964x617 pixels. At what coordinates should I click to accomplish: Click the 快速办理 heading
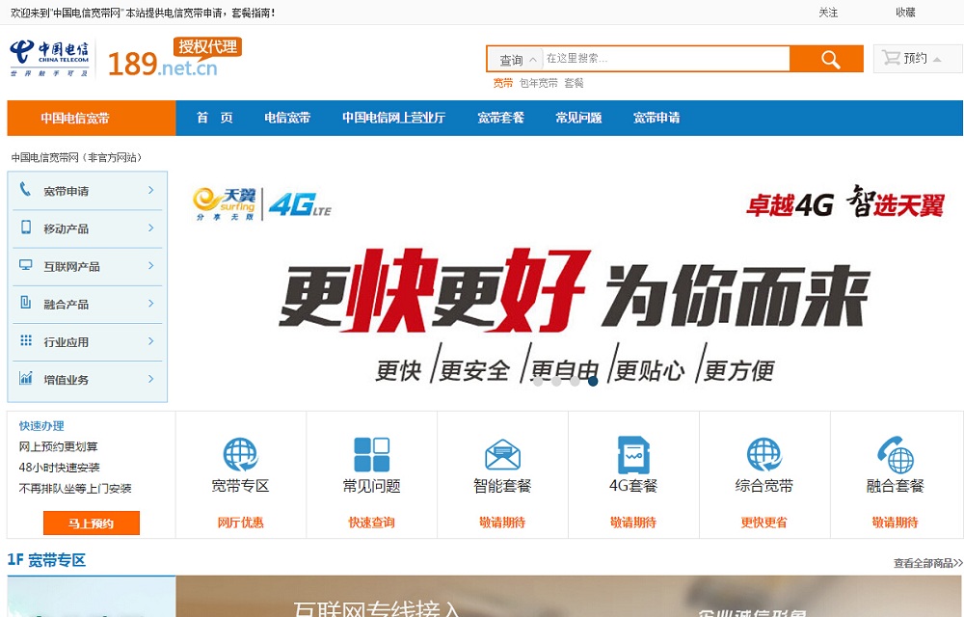(41, 426)
